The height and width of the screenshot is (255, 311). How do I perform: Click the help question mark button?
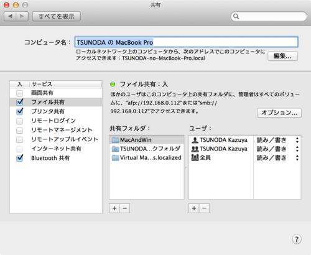point(297,239)
